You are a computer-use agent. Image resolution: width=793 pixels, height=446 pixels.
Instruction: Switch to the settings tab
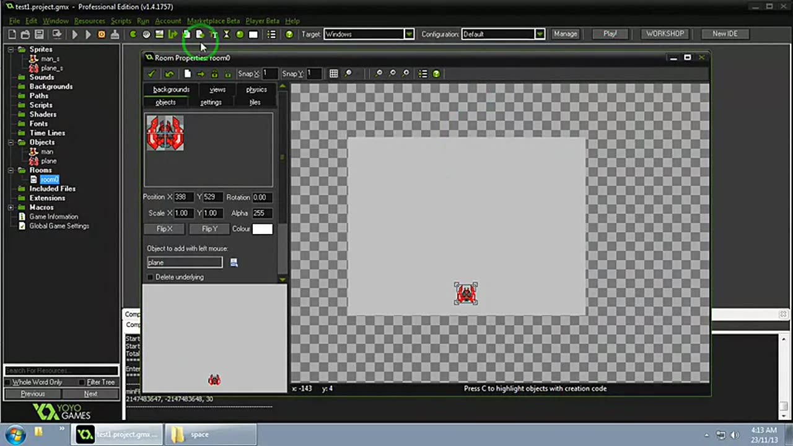211,102
